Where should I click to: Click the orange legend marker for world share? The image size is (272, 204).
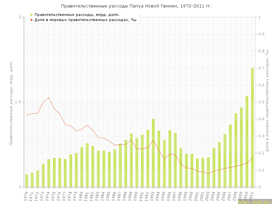tap(31, 20)
